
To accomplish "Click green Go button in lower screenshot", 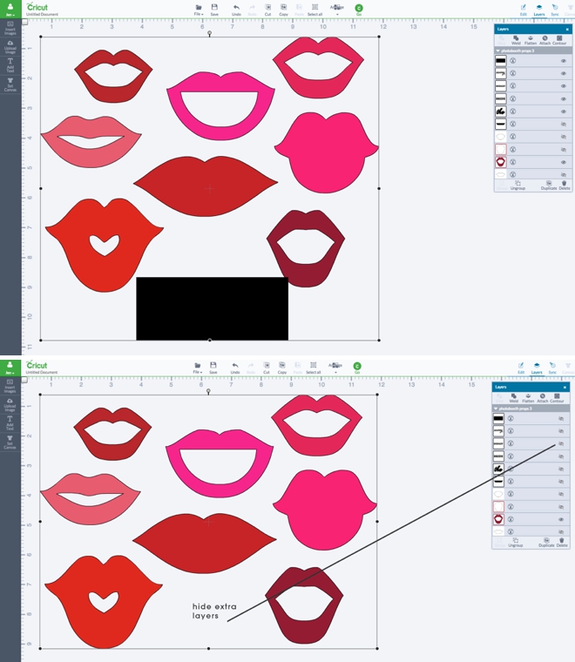I will point(357,366).
